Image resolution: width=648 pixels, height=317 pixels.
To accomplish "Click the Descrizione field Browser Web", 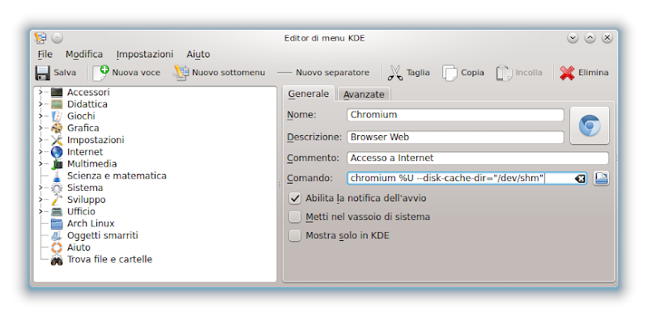I will pos(455,137).
